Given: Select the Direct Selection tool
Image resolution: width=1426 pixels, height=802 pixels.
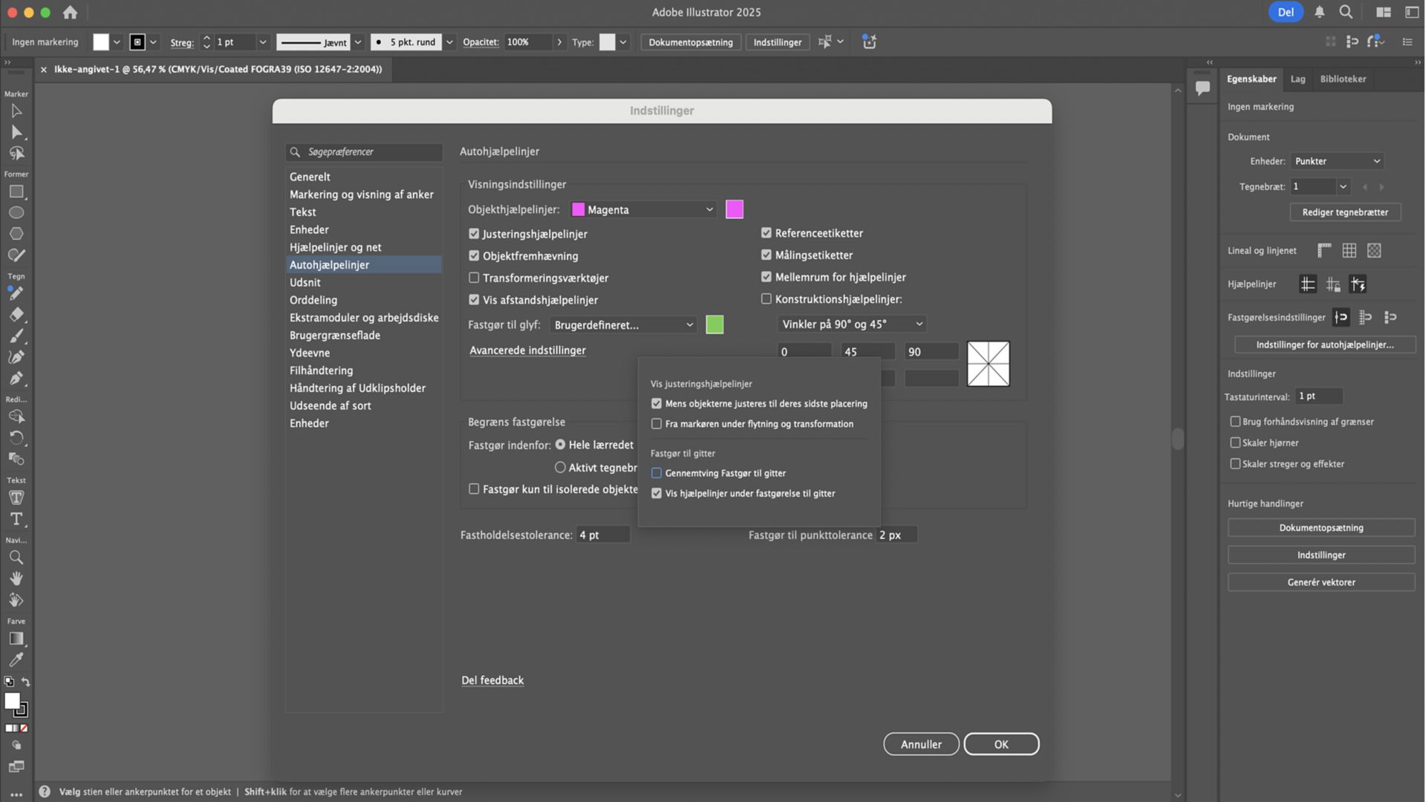Looking at the screenshot, I should pyautogui.click(x=16, y=132).
